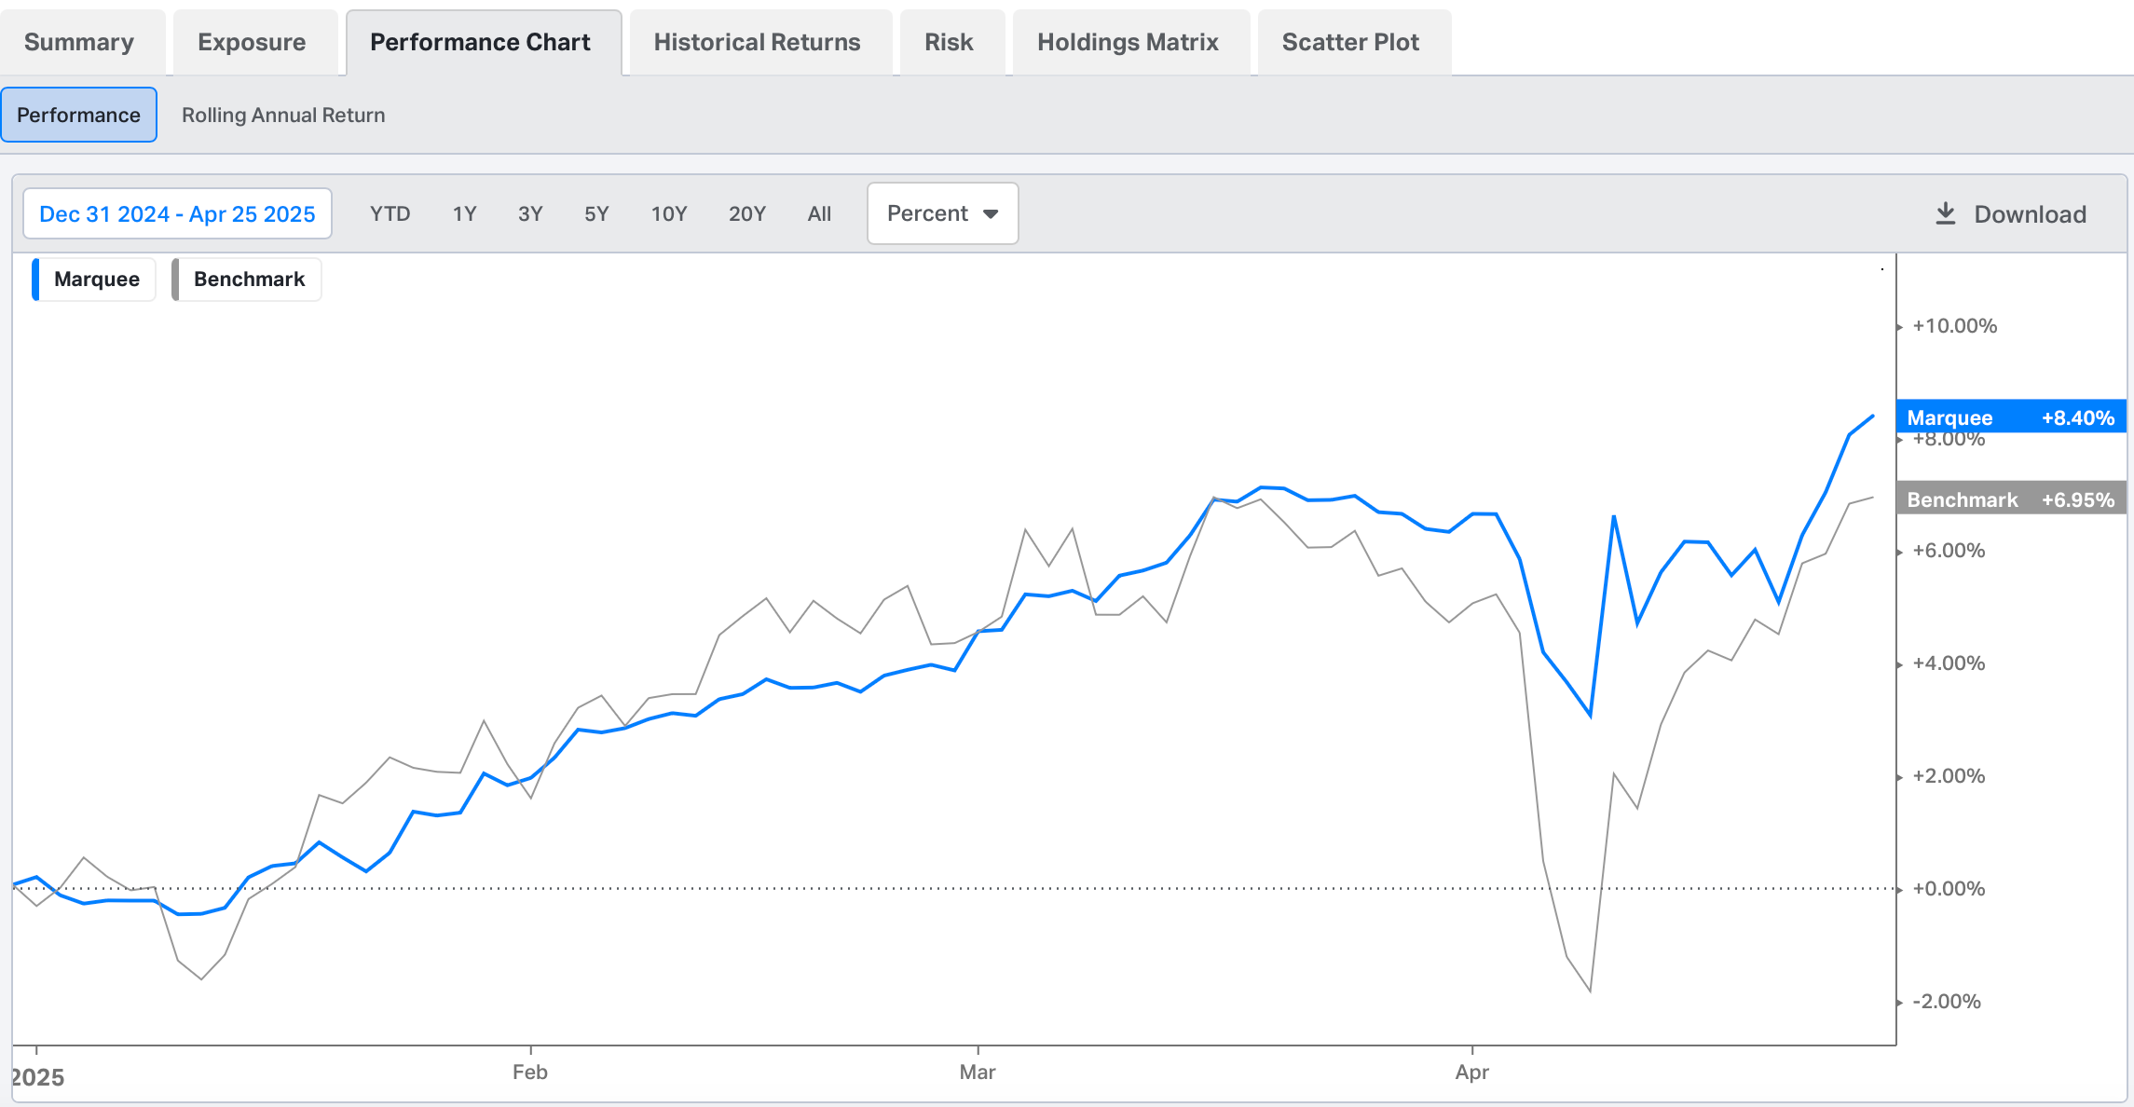This screenshot has height=1107, width=2134.
Task: Go to the Risk tab
Action: tap(949, 43)
